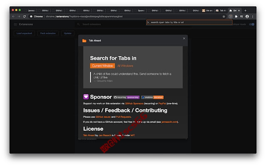Open a new tab with the plus button

(x=245, y=10)
